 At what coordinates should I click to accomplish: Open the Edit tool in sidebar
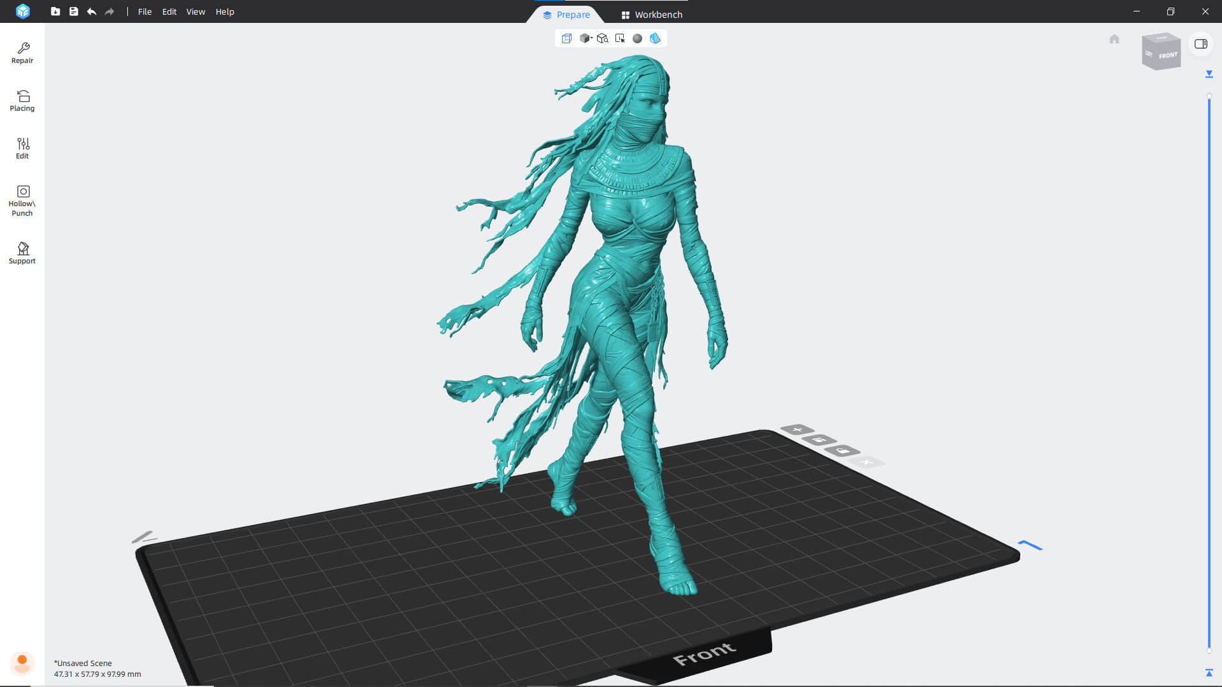[22, 148]
